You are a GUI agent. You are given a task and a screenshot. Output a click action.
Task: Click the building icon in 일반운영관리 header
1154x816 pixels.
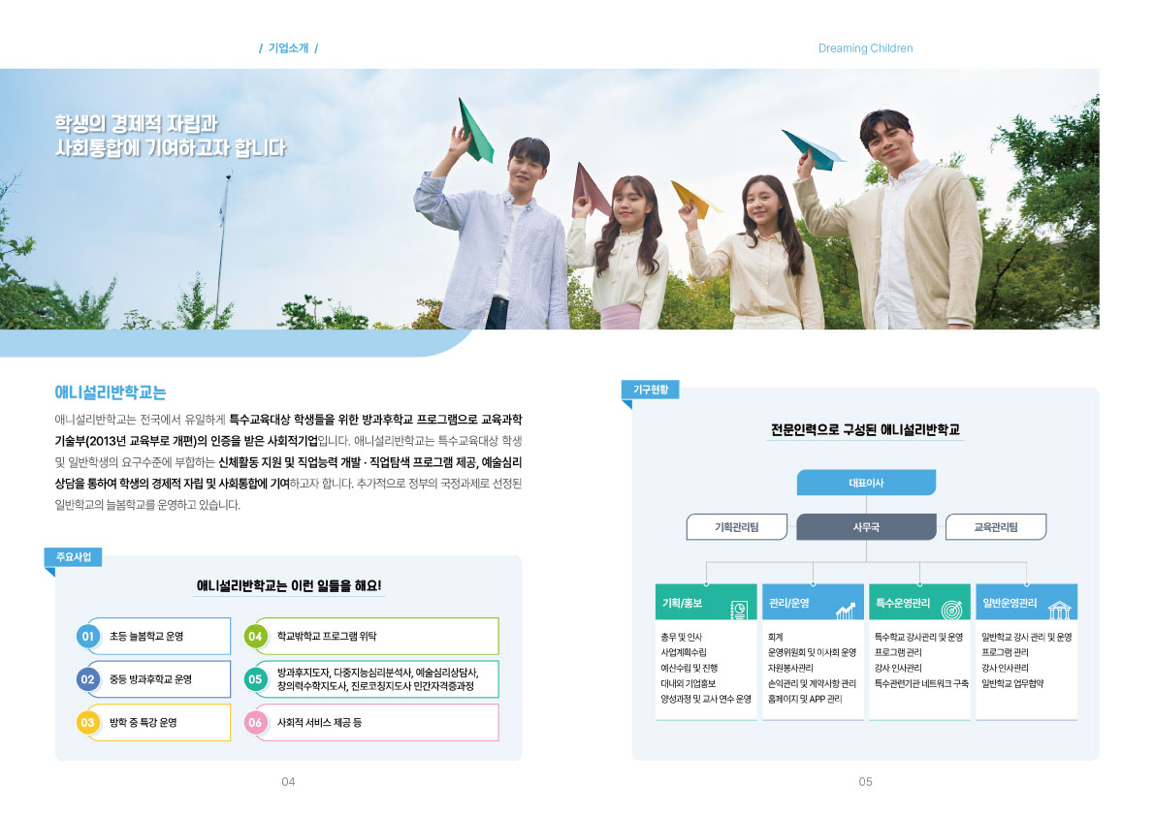(x=1058, y=609)
